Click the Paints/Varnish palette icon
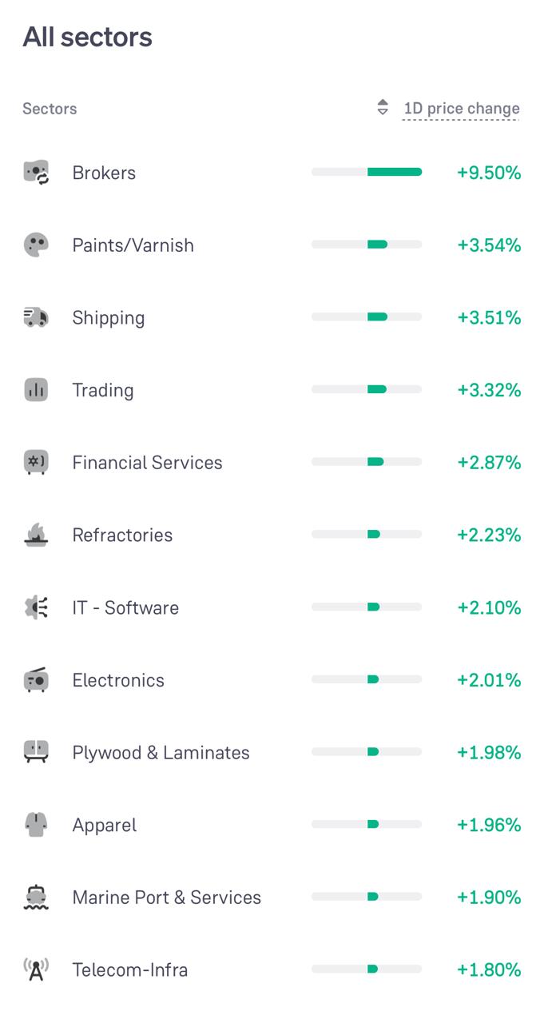Screen dimensions: 544x1023 (36, 245)
